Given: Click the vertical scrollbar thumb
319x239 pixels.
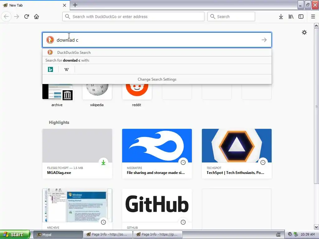Looking at the screenshot, I should pyautogui.click(x=317, y=106).
